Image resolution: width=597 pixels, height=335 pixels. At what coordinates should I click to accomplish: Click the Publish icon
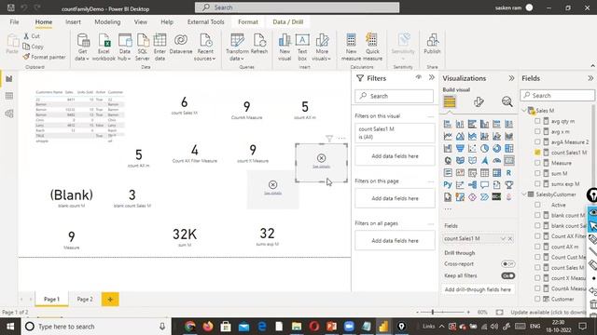pos(432,44)
